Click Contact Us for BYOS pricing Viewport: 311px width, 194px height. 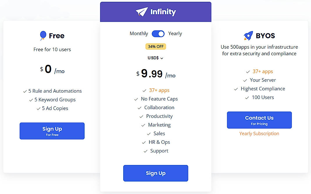[259, 120]
